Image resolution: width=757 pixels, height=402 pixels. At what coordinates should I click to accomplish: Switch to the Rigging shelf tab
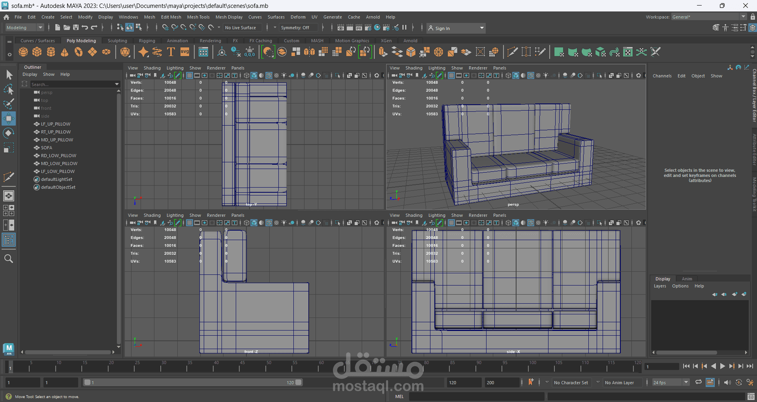click(x=147, y=41)
